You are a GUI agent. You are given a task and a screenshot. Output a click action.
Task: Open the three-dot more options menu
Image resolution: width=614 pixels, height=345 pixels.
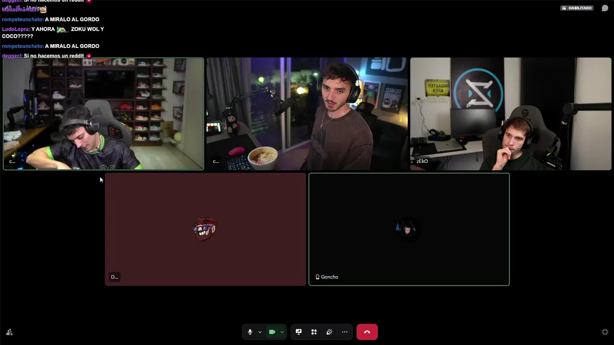coord(345,332)
